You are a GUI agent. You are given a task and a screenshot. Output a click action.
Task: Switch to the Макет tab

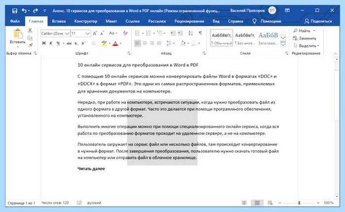tap(112, 21)
